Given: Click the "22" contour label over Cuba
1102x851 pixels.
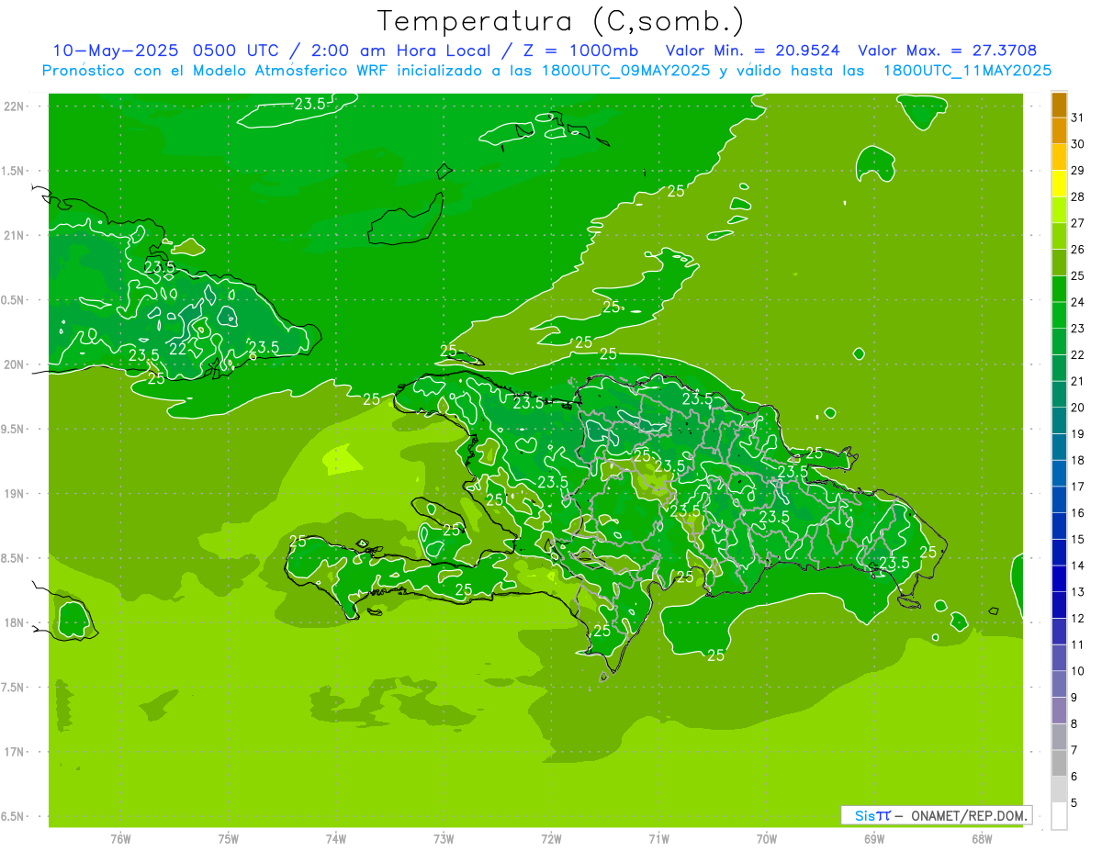Looking at the screenshot, I should click(178, 349).
